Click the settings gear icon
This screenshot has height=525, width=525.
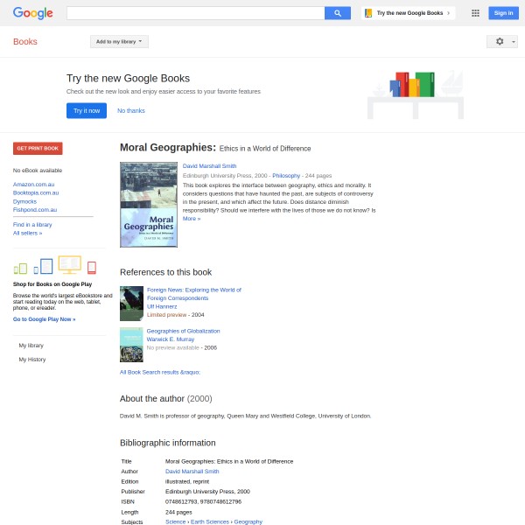click(500, 41)
